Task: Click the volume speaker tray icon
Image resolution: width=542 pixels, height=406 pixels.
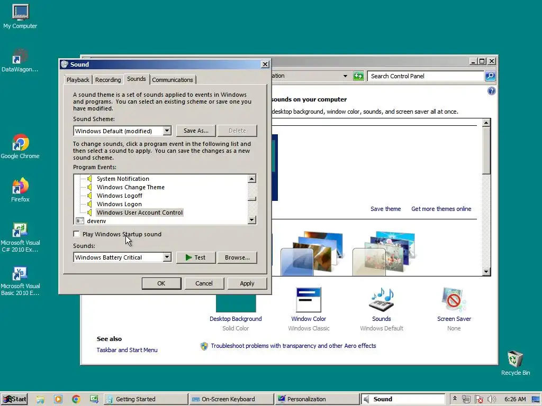Action: (x=491, y=399)
